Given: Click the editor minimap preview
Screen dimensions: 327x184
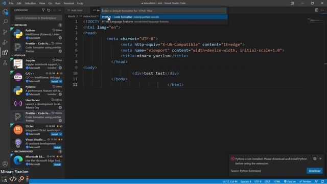Looking at the screenshot, I should [315, 21].
